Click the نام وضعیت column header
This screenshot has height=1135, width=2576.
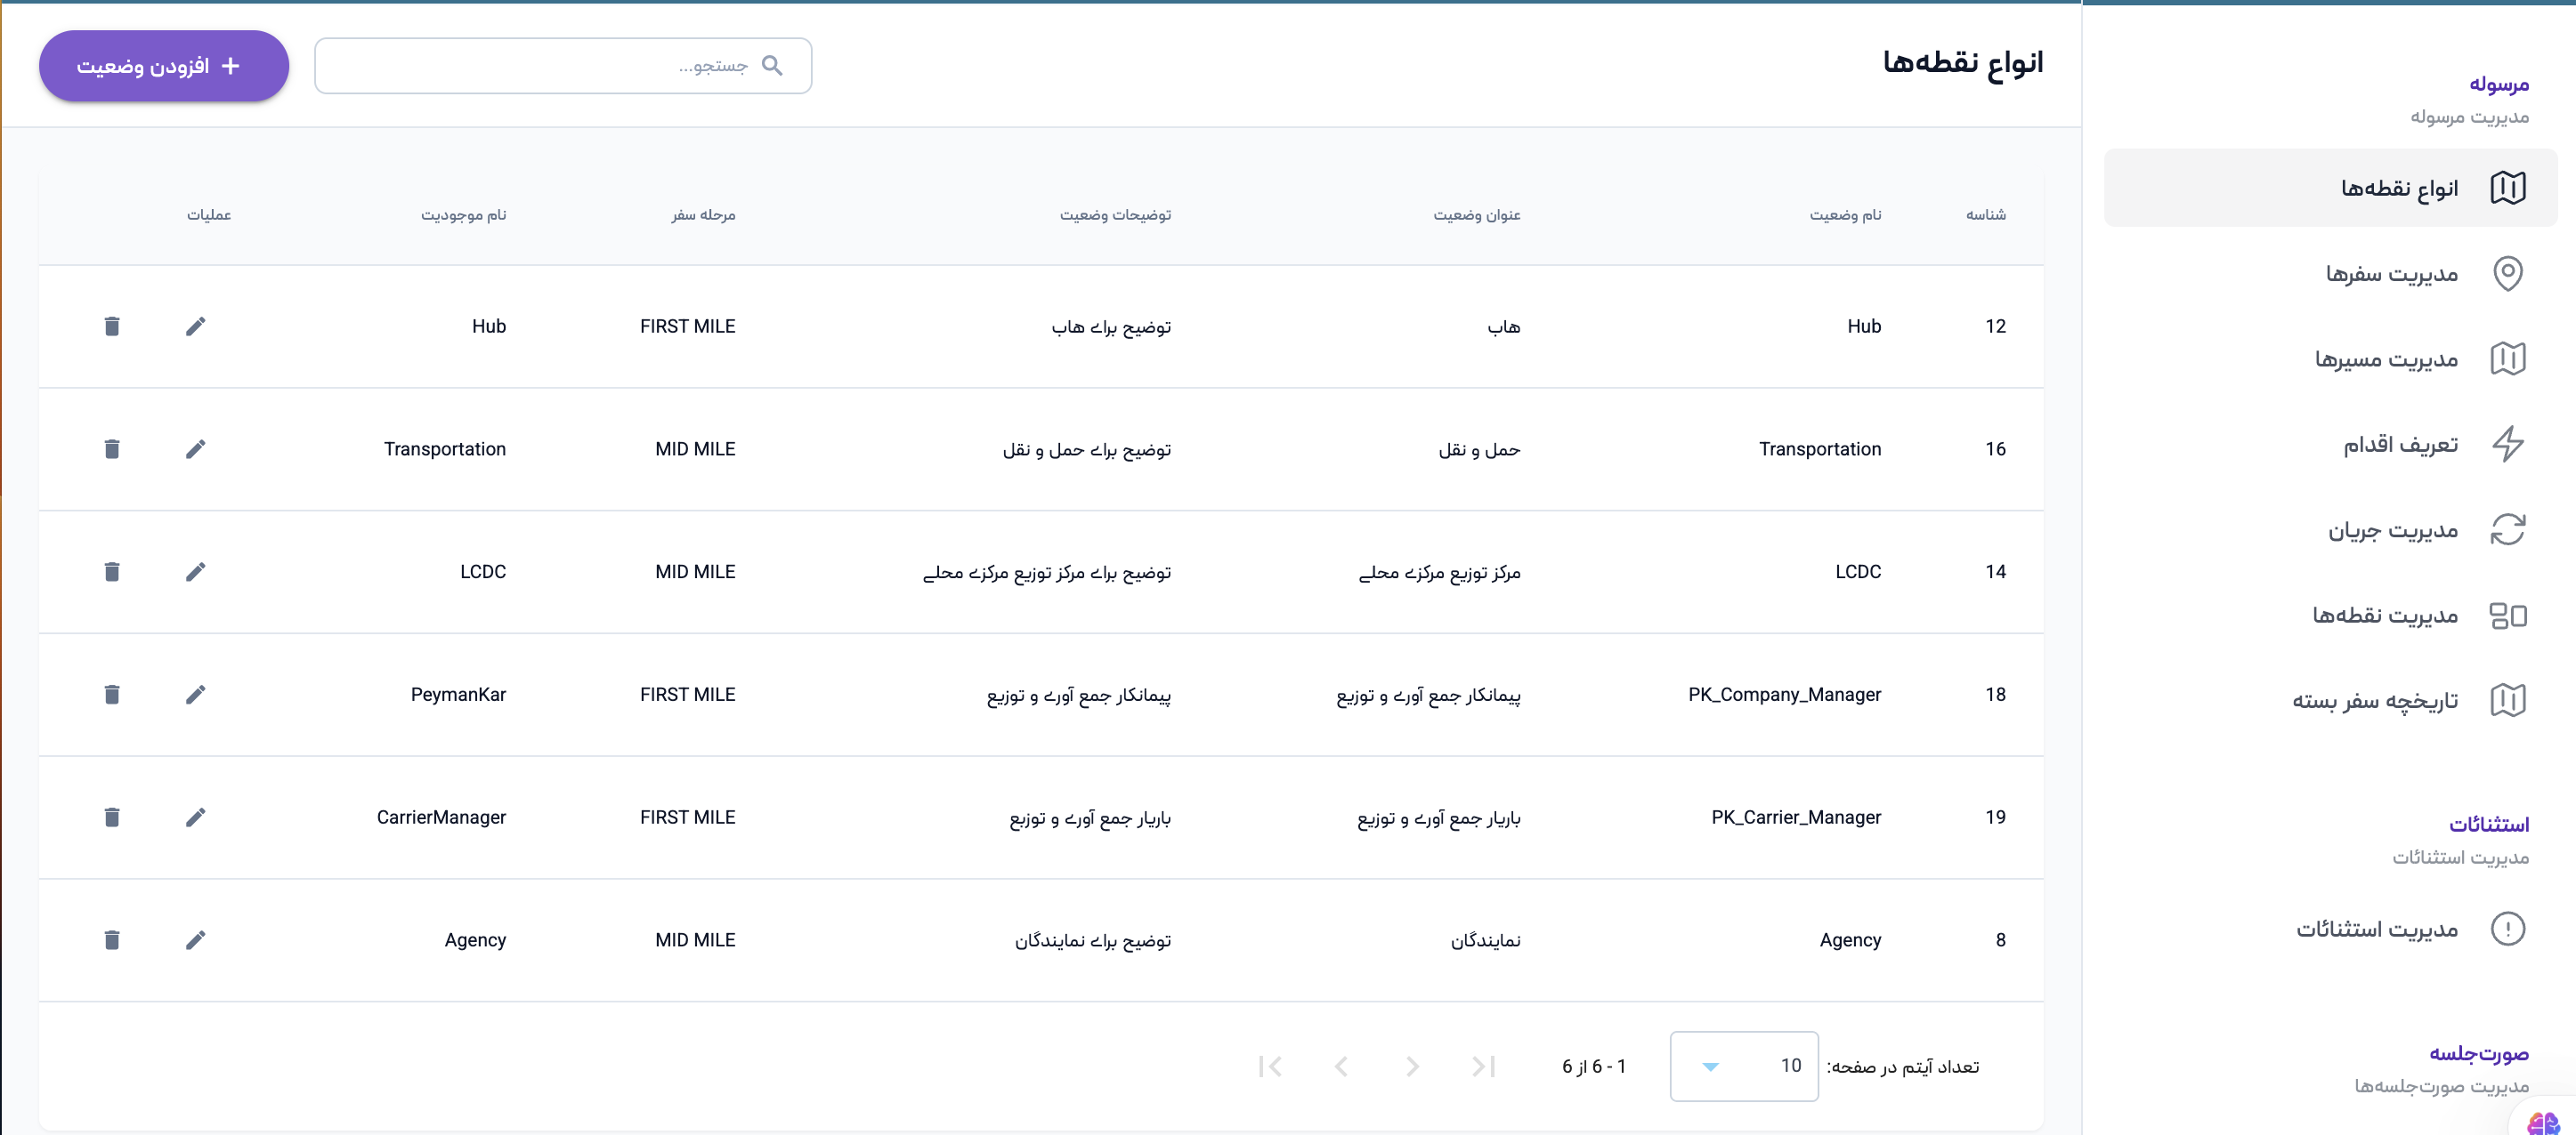(x=1844, y=214)
